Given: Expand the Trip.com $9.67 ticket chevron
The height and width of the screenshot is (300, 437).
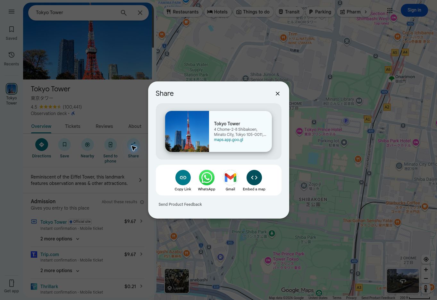Looking at the screenshot, I should click(x=141, y=254).
